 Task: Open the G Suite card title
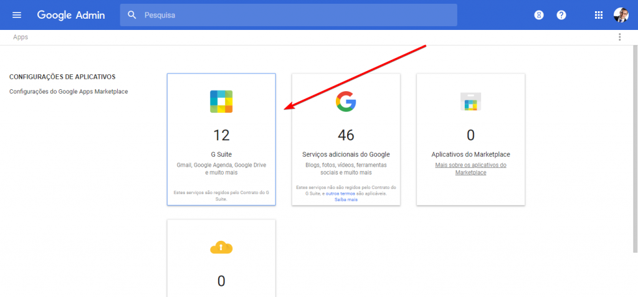pyautogui.click(x=221, y=154)
